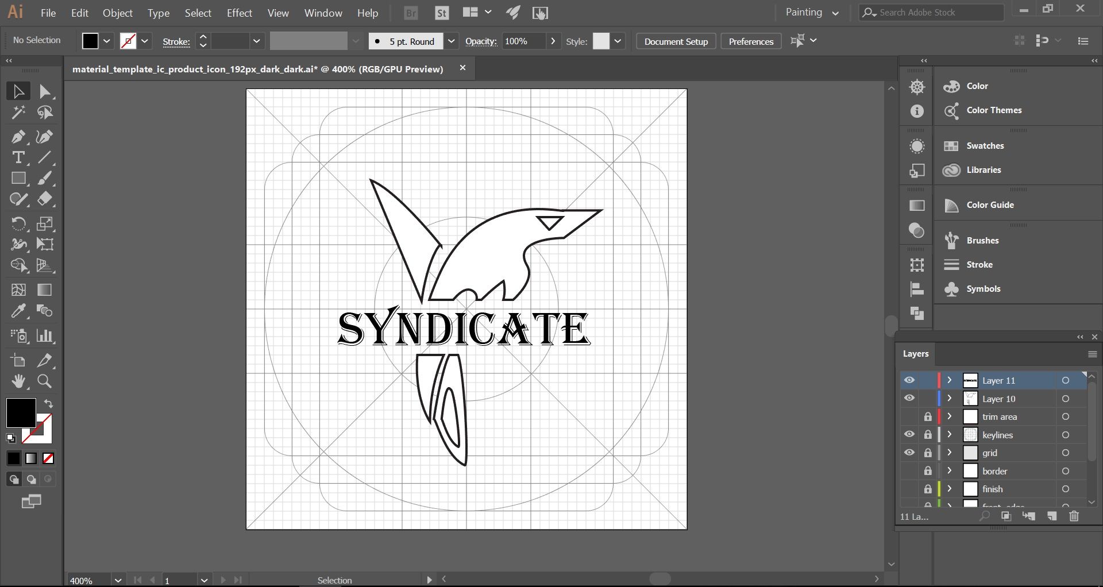Select the Perspective Grid tool
The image size is (1103, 587).
[45, 265]
